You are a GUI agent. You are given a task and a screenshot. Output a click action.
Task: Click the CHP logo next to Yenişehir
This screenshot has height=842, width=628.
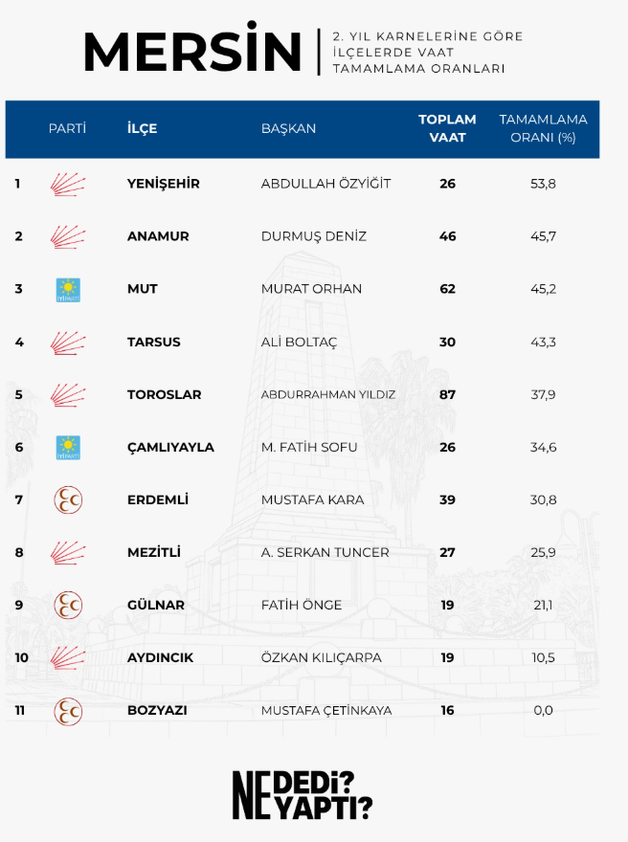click(68, 184)
